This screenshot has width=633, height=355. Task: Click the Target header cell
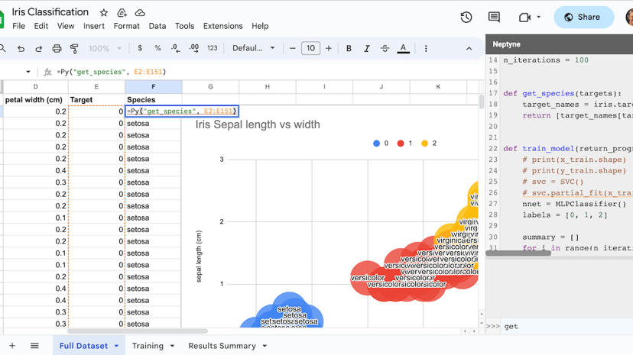click(x=96, y=99)
